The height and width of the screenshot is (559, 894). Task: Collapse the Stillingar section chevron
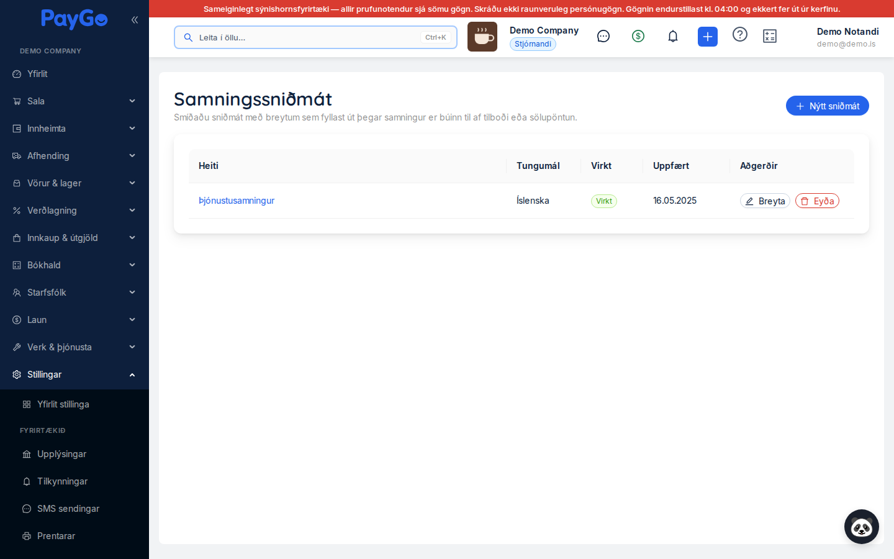(x=132, y=375)
